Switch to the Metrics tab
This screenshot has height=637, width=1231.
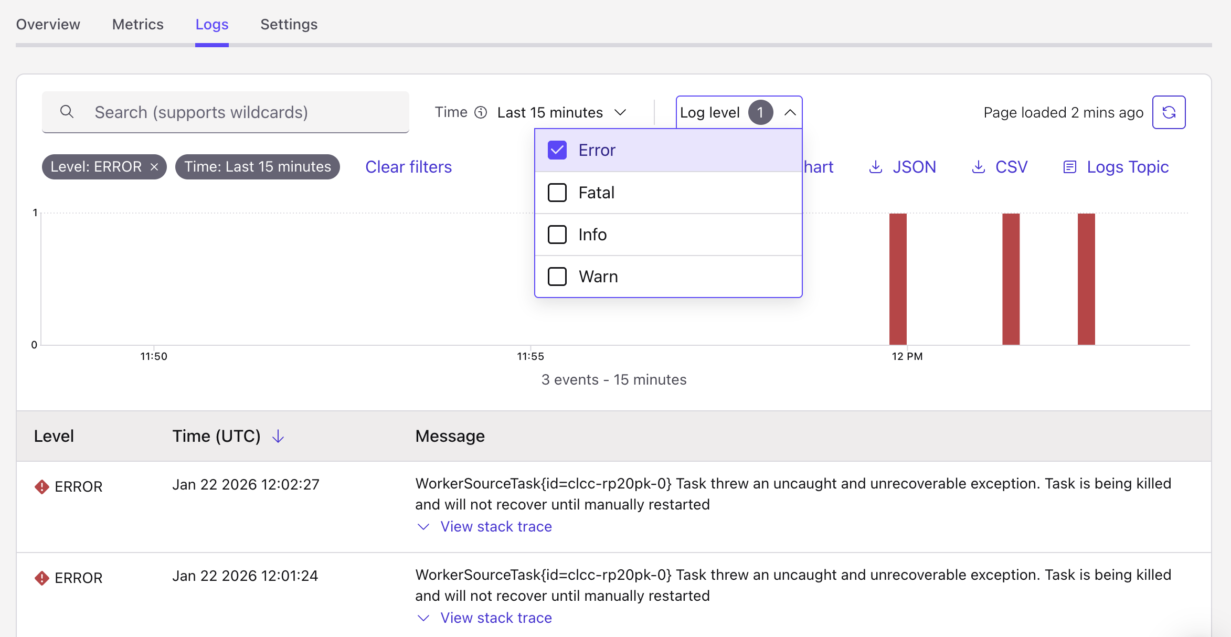pos(137,24)
